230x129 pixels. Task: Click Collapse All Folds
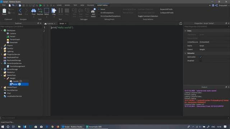click(x=167, y=13)
